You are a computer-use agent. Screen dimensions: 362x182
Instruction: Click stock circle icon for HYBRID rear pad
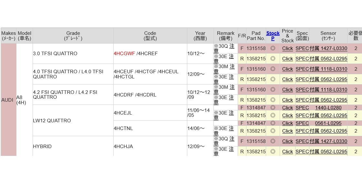click(x=273, y=152)
